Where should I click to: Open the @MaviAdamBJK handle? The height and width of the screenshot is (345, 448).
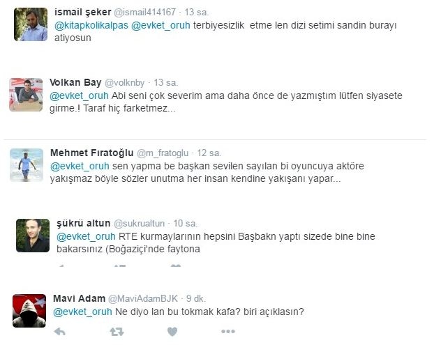point(143,299)
